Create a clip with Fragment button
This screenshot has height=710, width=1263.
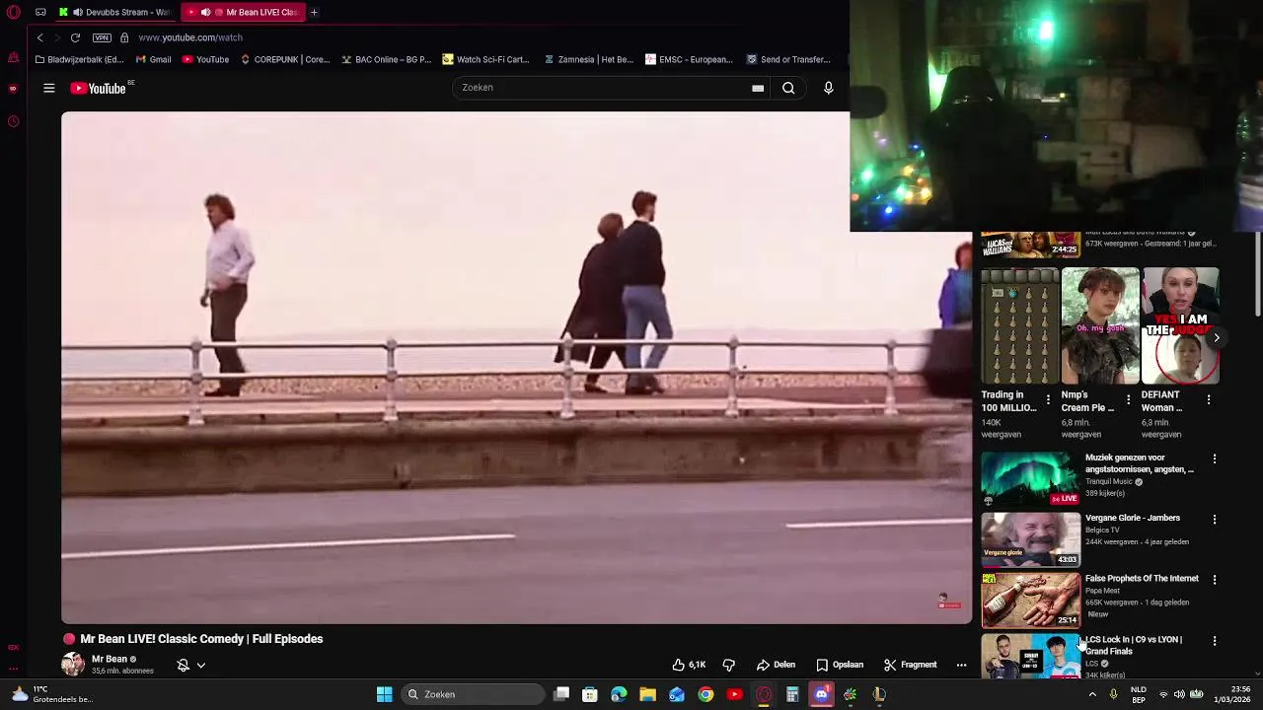coord(910,665)
